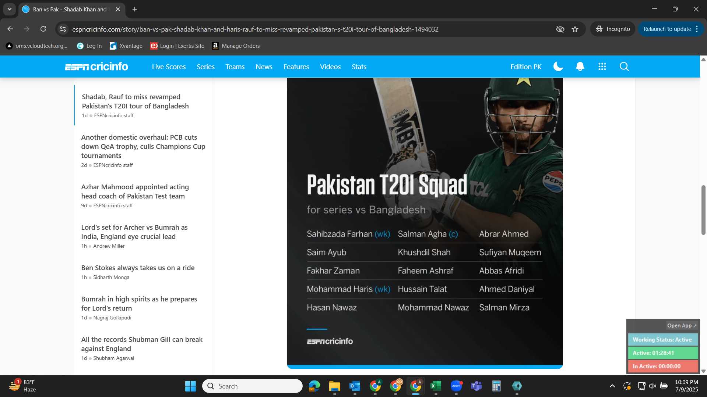Click the In Active 00:00:00 bar
707x397 pixels.
point(663,366)
